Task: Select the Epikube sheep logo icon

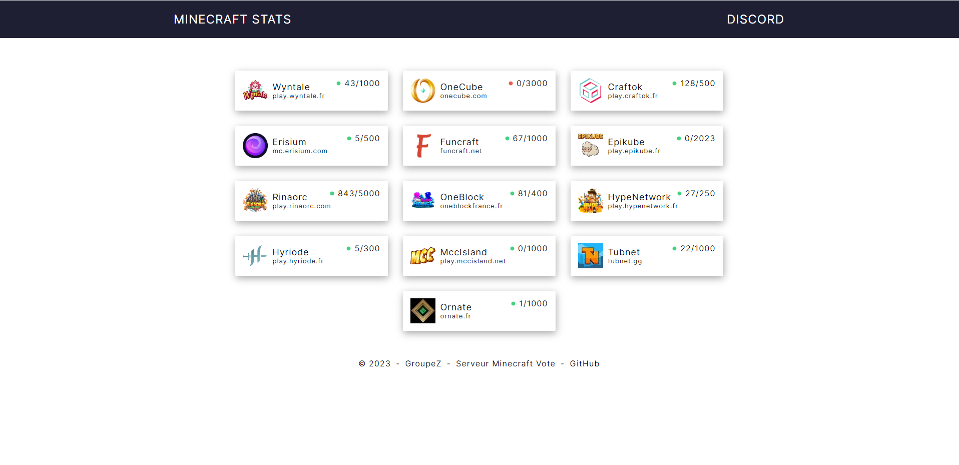Action: coord(590,146)
